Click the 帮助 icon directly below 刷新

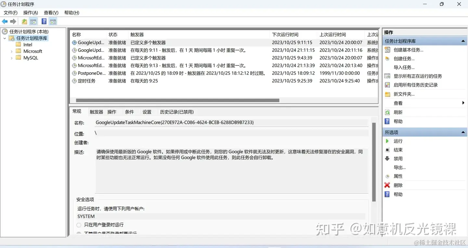pos(387,121)
